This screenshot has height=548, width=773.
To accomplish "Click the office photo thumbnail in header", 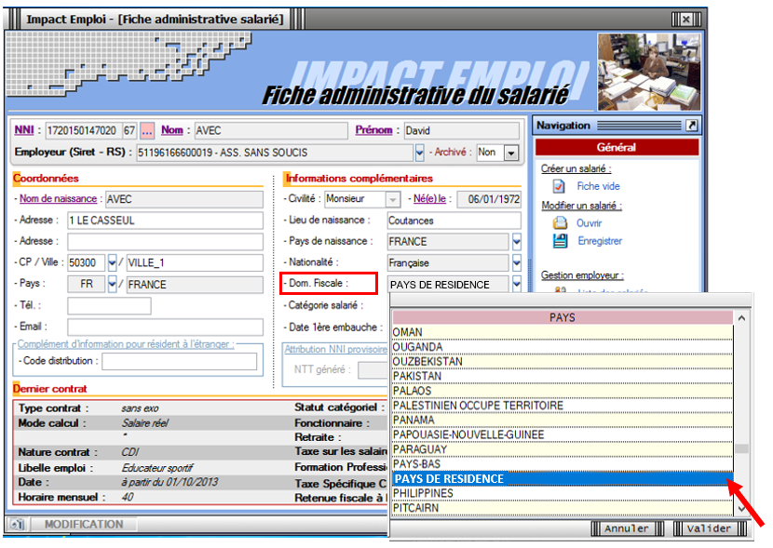I will (649, 72).
